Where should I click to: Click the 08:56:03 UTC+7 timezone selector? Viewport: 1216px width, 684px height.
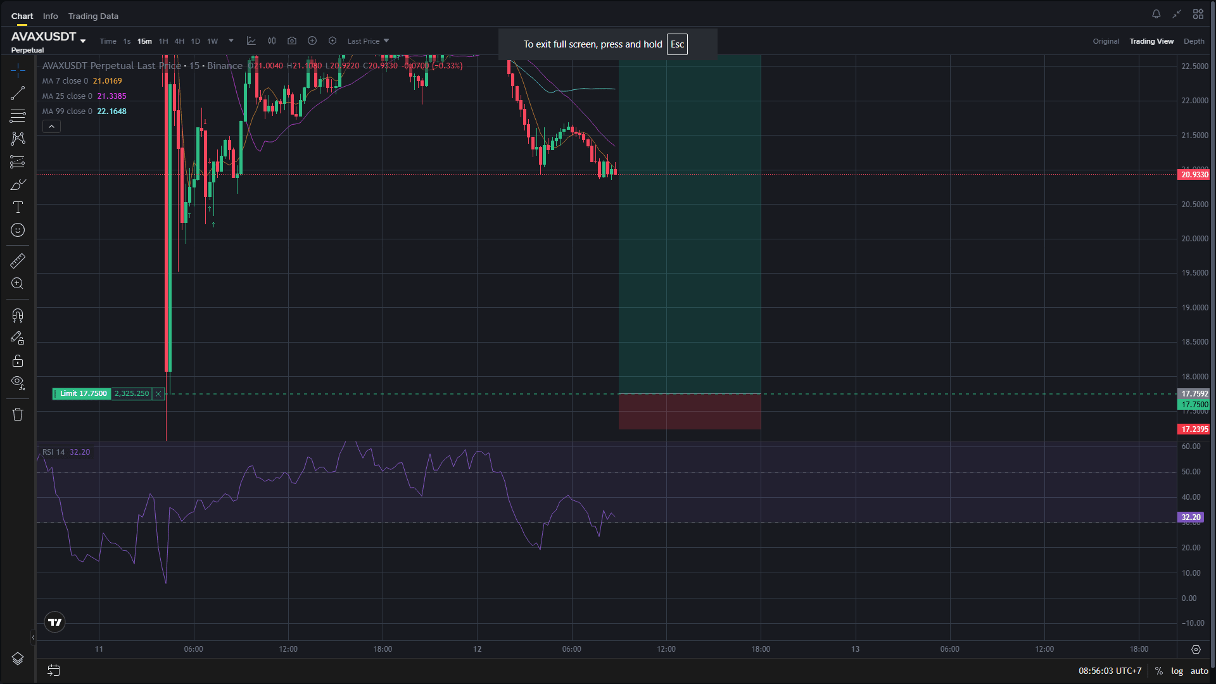[x=1110, y=671]
